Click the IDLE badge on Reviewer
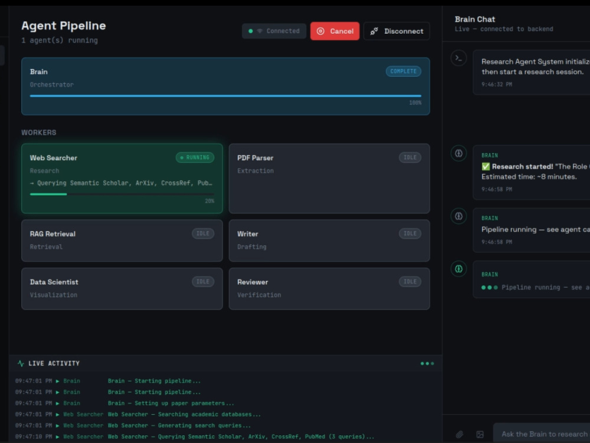 pos(410,282)
